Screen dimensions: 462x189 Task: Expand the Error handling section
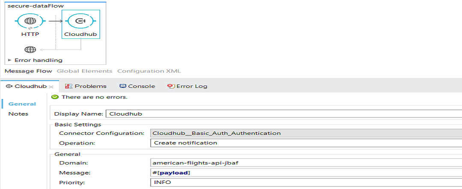point(10,60)
